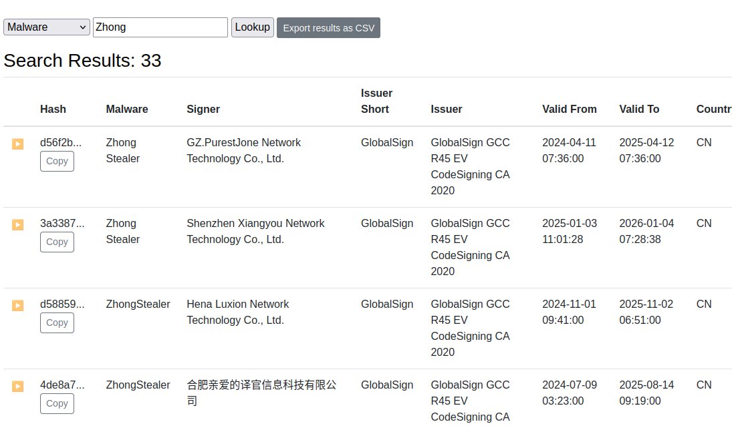Click GlobalSign issuer short in 3a3387... row

pyautogui.click(x=387, y=223)
